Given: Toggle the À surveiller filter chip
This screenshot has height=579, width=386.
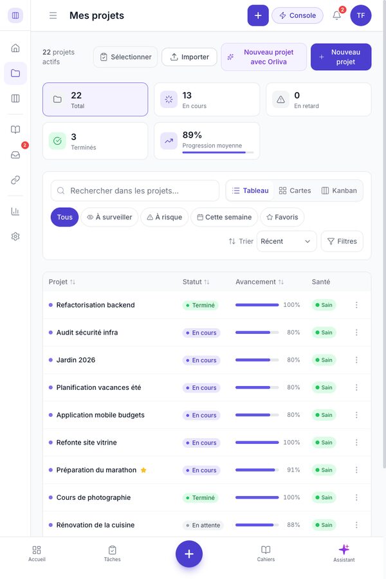Looking at the screenshot, I should [x=109, y=217].
